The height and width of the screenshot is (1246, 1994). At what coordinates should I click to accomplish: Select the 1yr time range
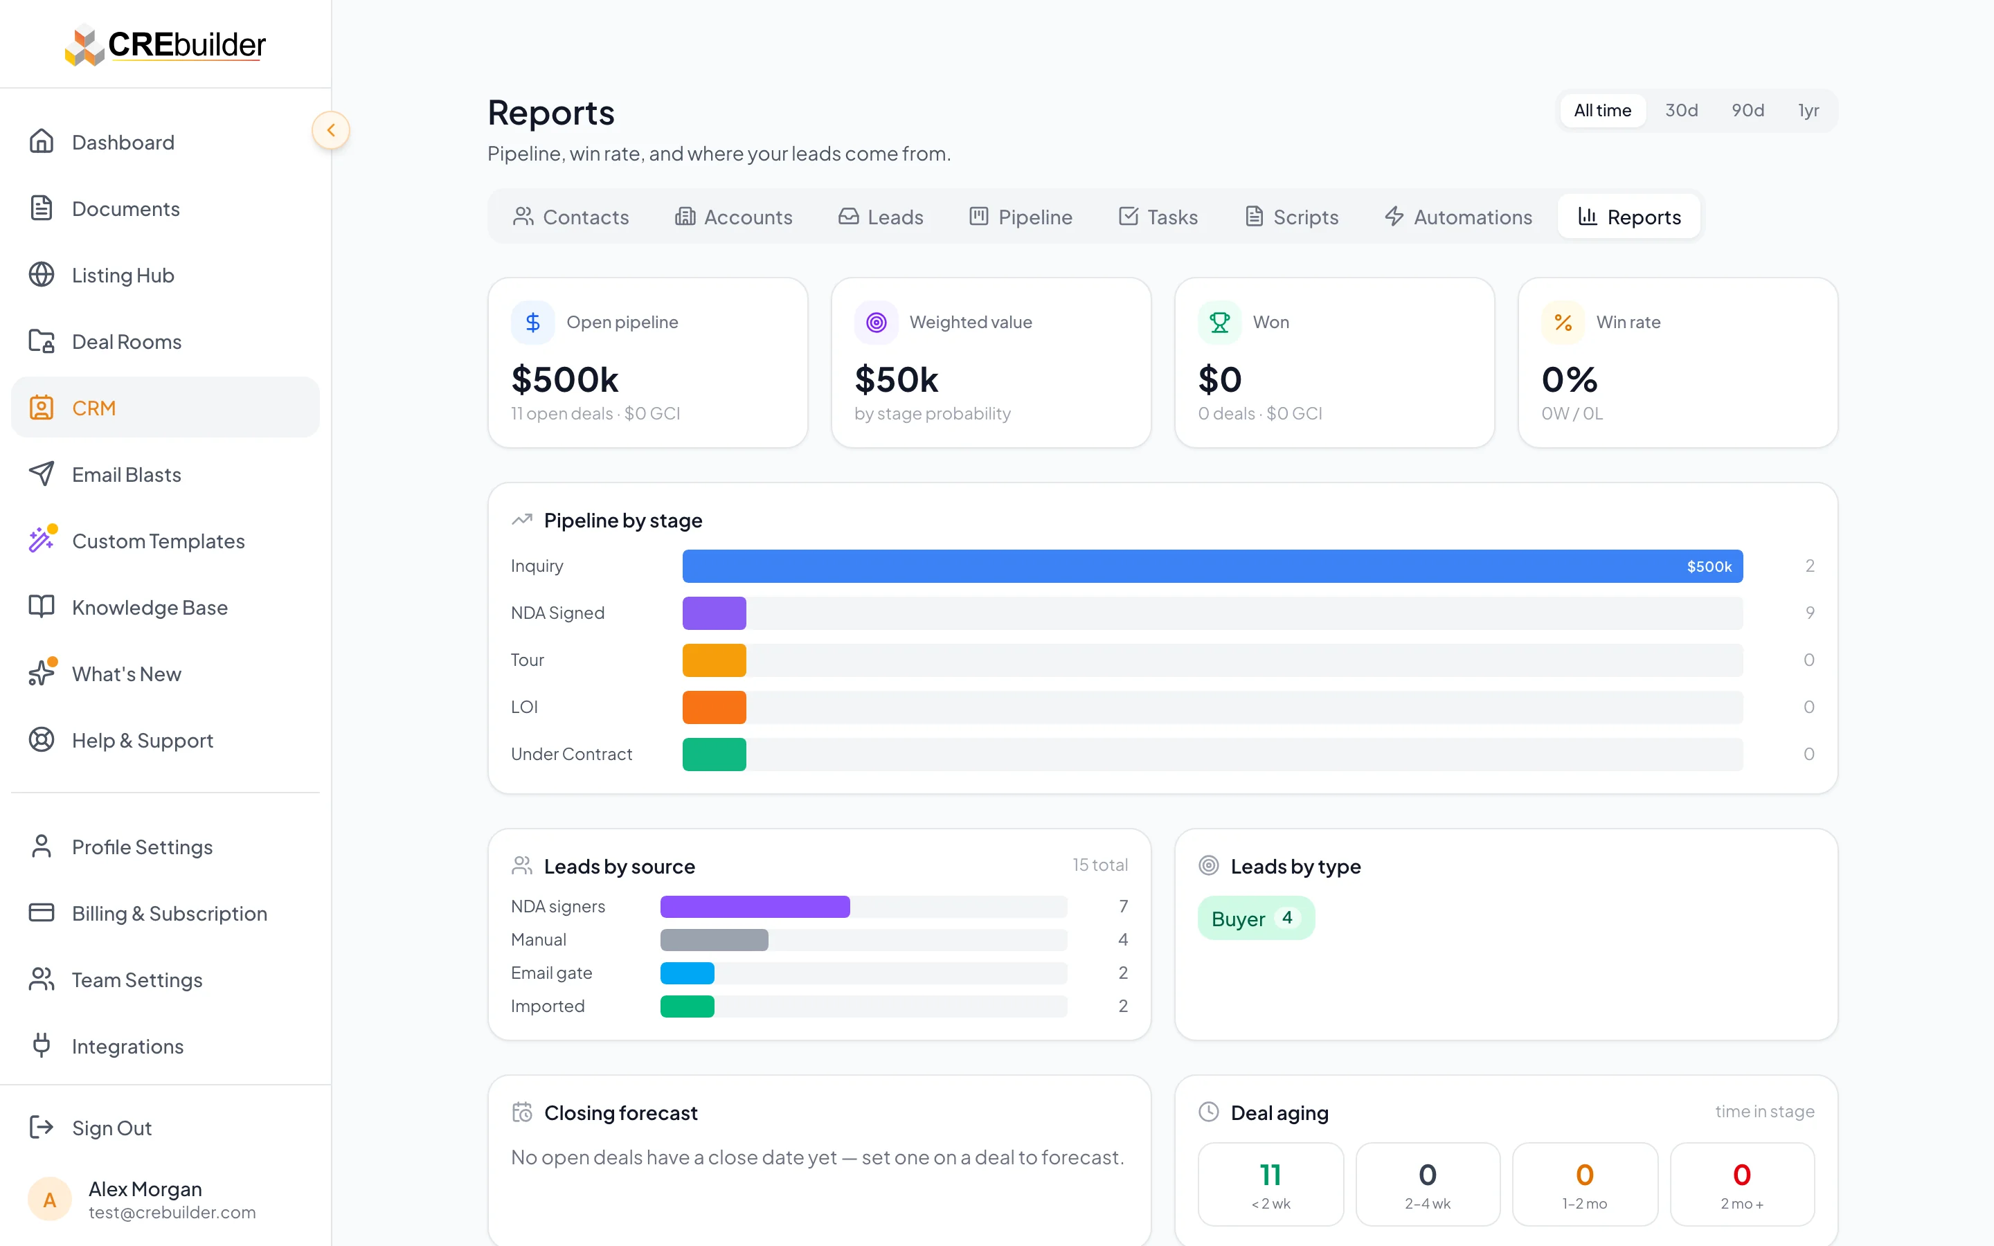tap(1808, 111)
